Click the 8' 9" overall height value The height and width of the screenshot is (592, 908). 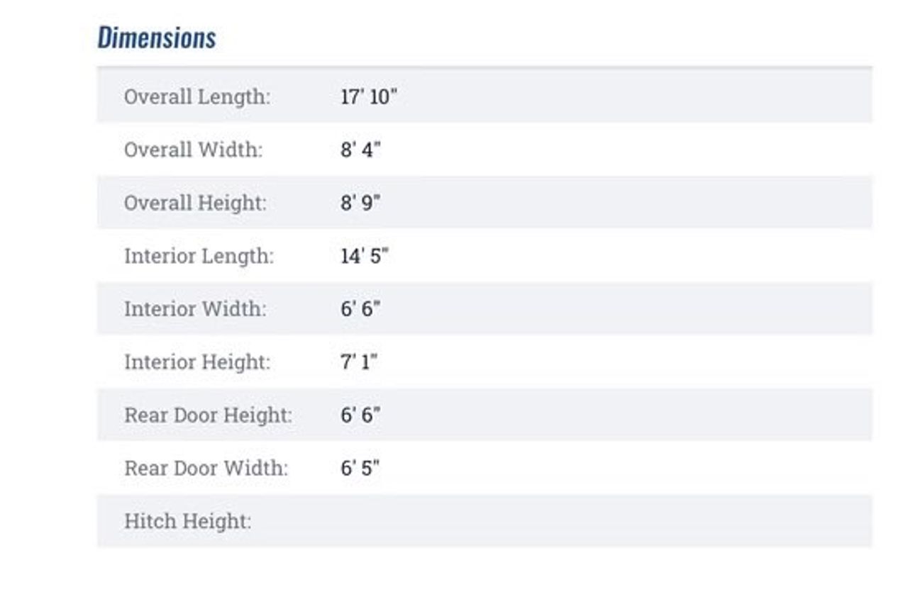(x=360, y=203)
